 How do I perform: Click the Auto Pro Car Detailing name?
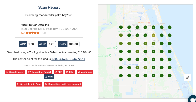pyautogui.click(x=35, y=25)
